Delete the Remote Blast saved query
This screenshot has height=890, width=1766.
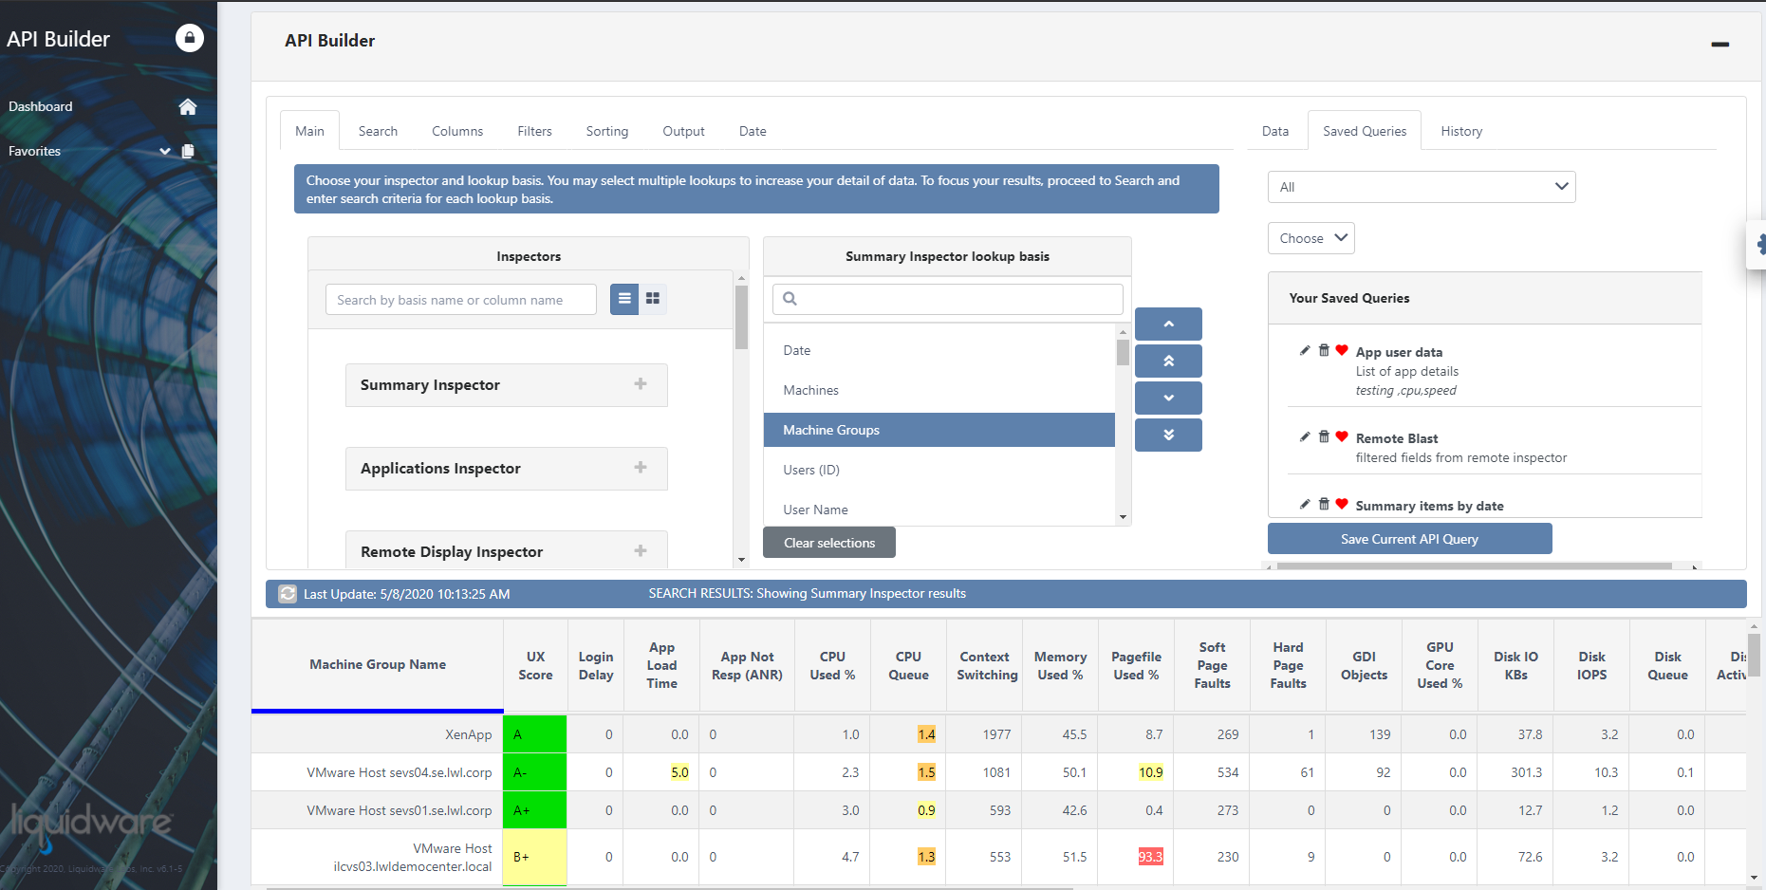1324,436
